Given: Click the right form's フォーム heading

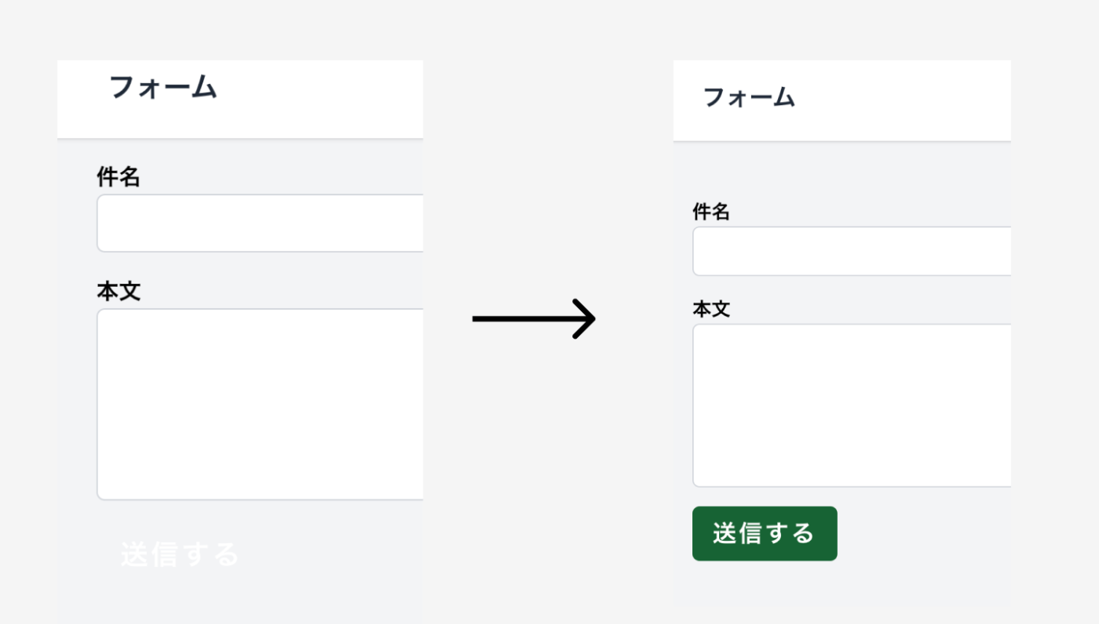Looking at the screenshot, I should click(749, 98).
